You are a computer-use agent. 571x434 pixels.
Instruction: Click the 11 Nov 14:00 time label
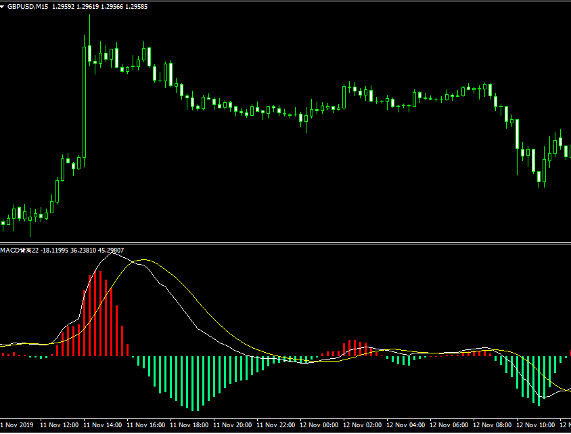coord(103,425)
